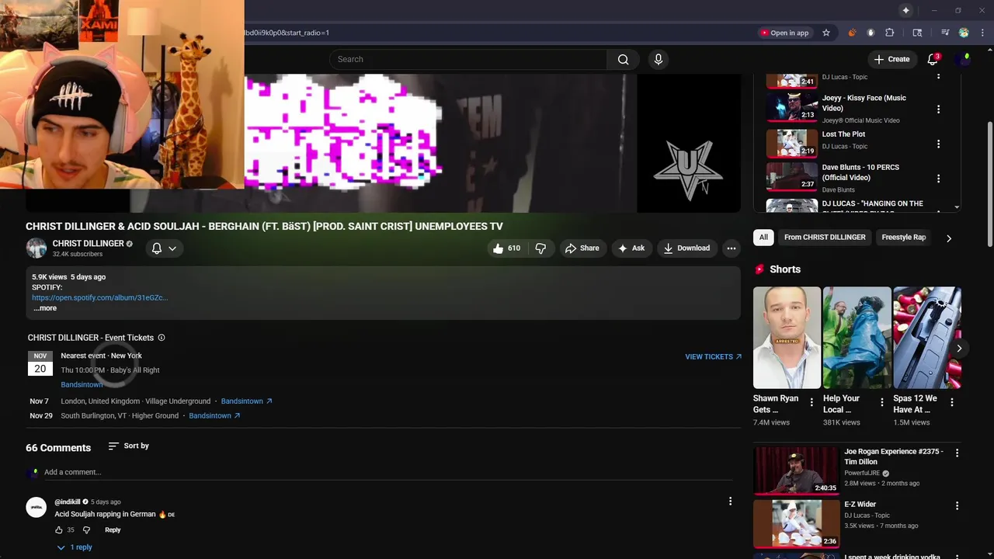Open Shawn Ryan Gets short thumbnail
The height and width of the screenshot is (559, 994).
pos(787,338)
